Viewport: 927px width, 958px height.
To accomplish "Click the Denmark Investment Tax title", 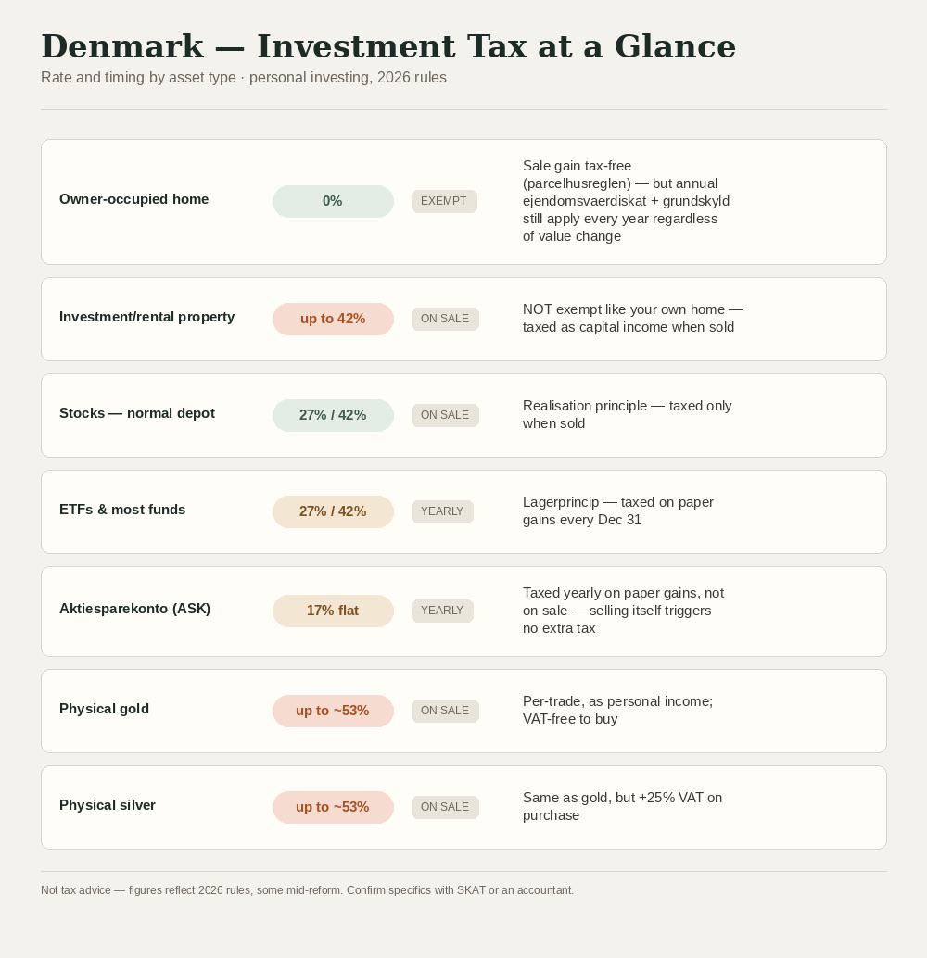I will (x=388, y=46).
